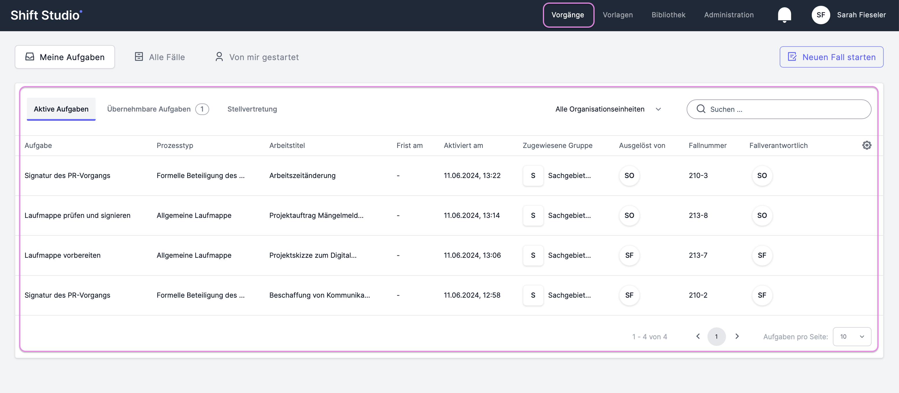This screenshot has width=899, height=393.
Task: Open the Bibliothek navigation item
Action: pyautogui.click(x=668, y=15)
